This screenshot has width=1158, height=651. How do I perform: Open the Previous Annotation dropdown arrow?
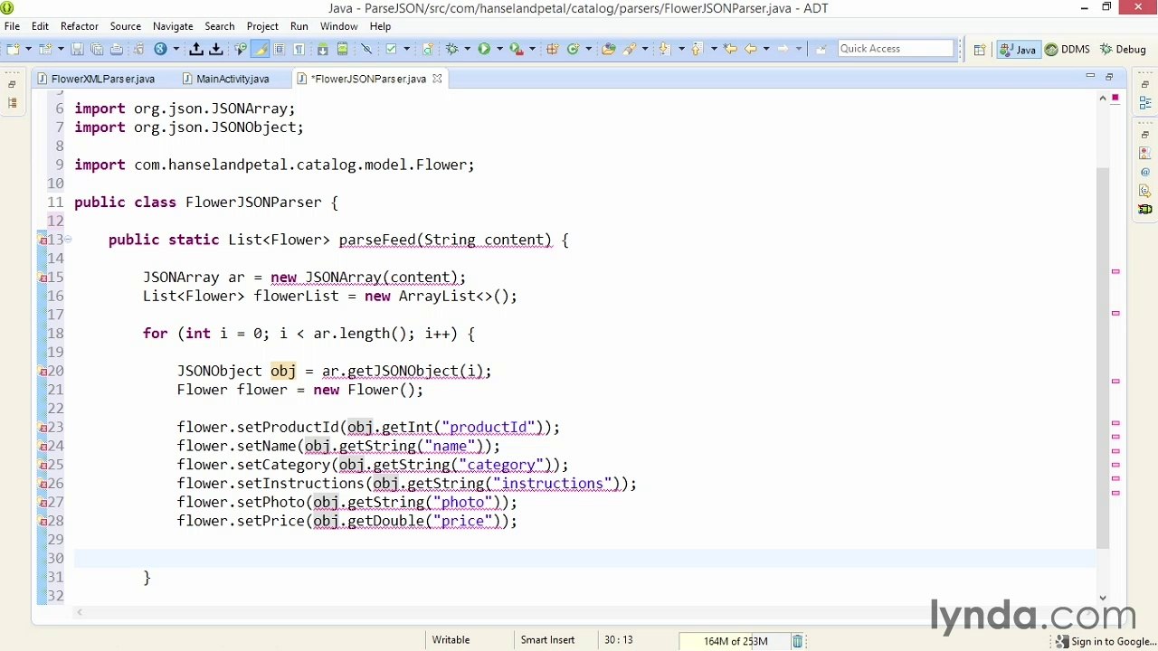coord(714,49)
